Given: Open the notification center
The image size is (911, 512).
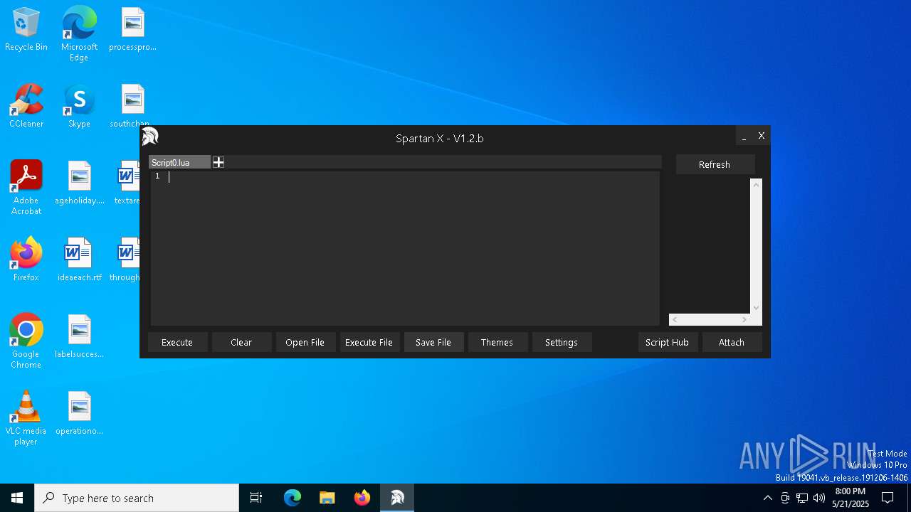Looking at the screenshot, I should 888,498.
